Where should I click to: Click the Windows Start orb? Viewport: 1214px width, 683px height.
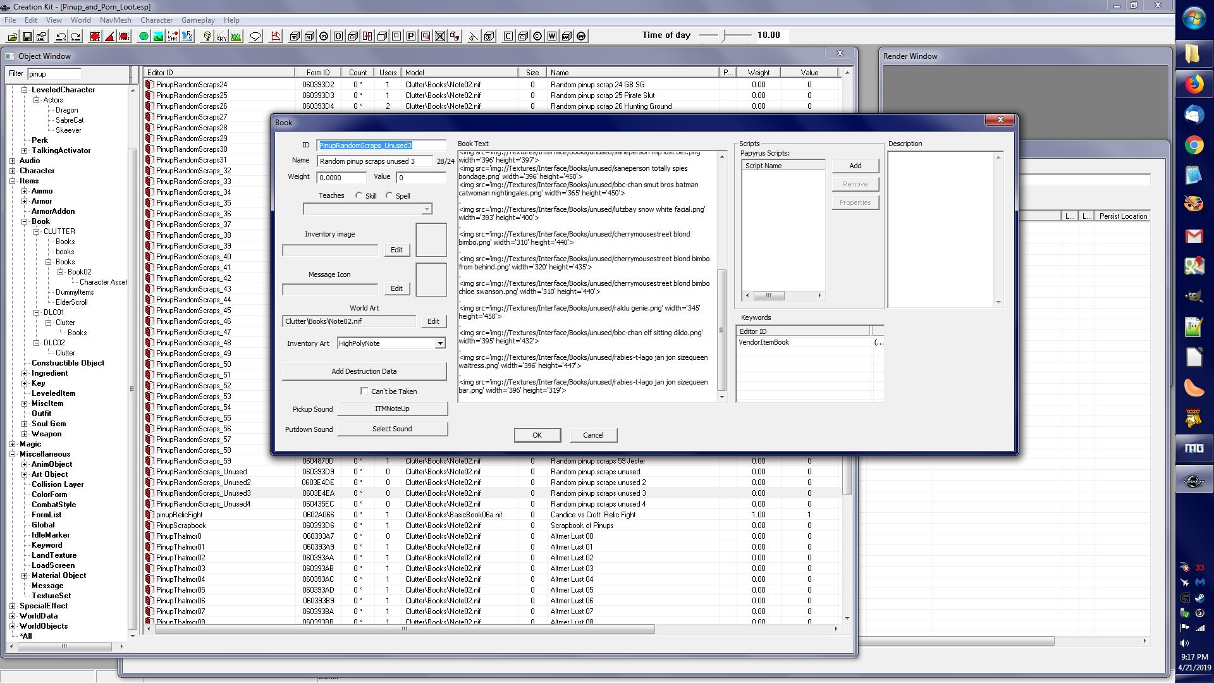click(x=1194, y=18)
